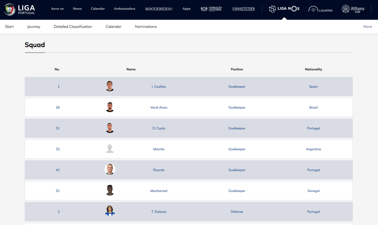Click I. Casillas player photo
The height and width of the screenshot is (225, 378).
click(x=110, y=86)
